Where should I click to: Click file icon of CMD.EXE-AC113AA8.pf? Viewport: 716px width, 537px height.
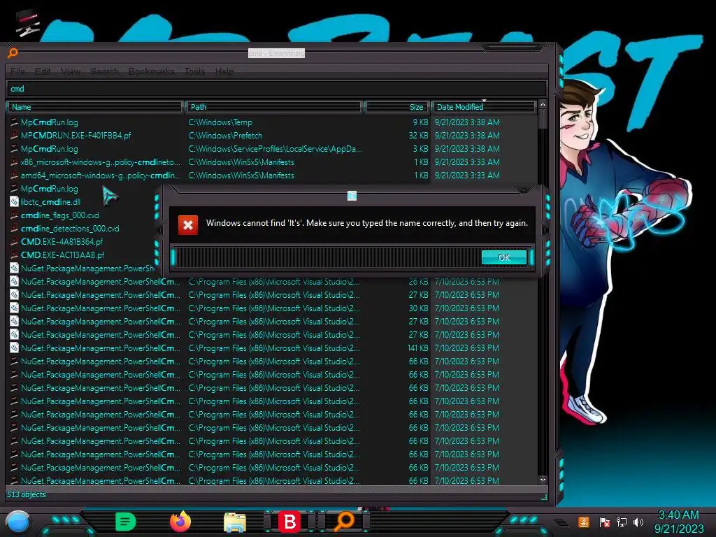pyautogui.click(x=14, y=255)
